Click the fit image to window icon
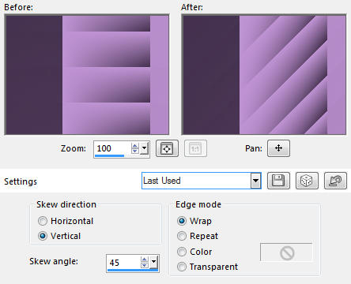 click(x=167, y=148)
